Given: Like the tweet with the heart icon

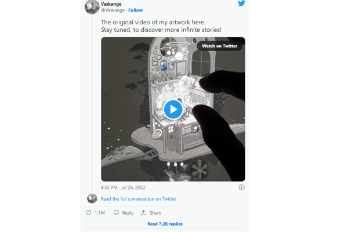Looking at the screenshot, I should tap(88, 213).
